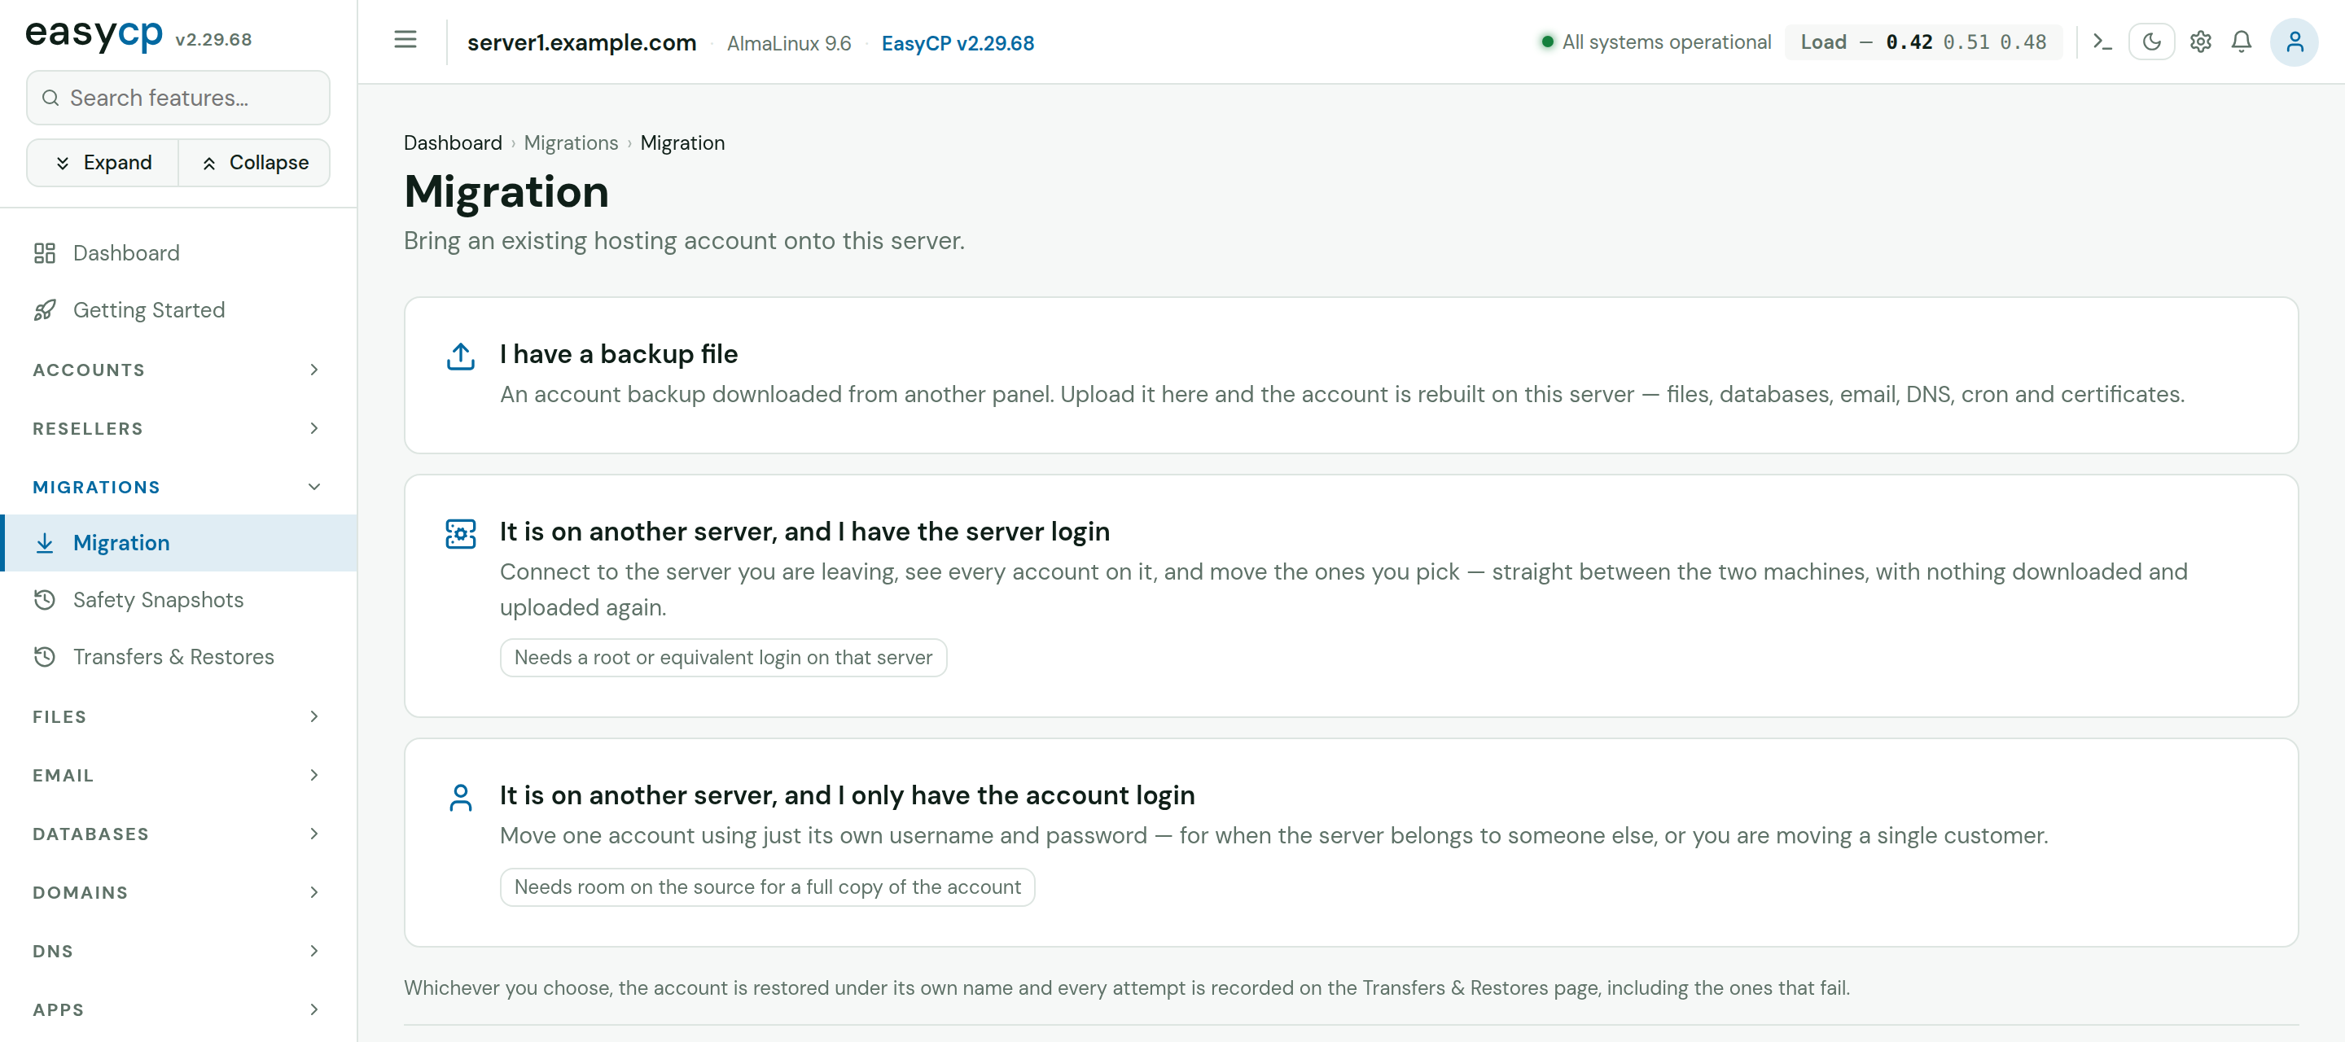This screenshot has width=2345, height=1042.
Task: Click the search magnifier icon
Action: (51, 98)
